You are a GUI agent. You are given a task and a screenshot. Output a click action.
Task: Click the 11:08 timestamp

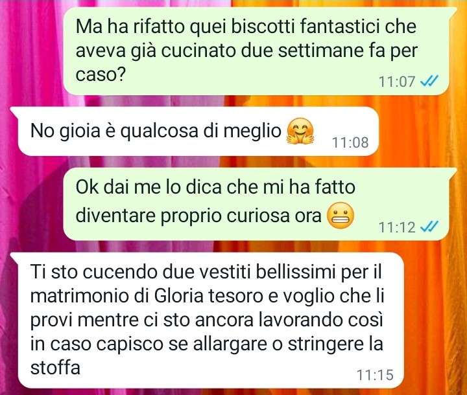350,142
